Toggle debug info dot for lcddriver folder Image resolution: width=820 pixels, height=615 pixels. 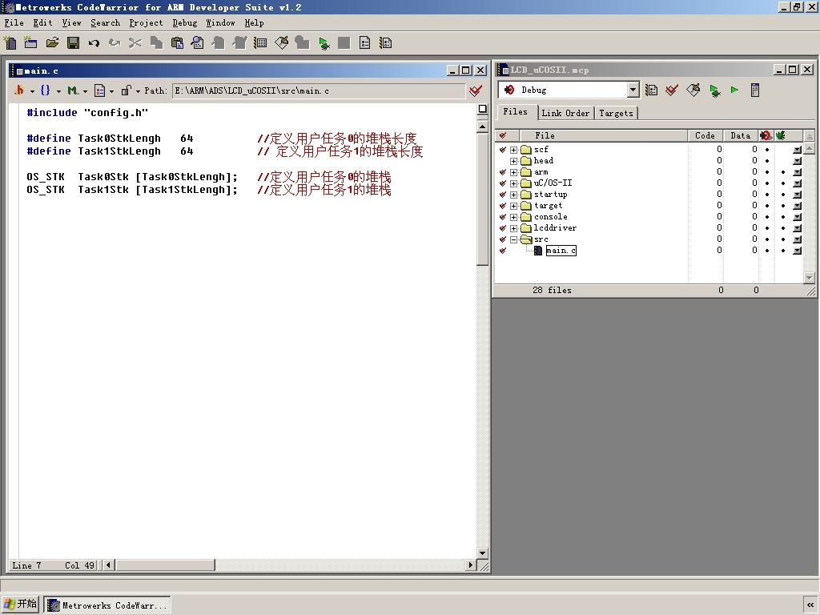(783, 228)
